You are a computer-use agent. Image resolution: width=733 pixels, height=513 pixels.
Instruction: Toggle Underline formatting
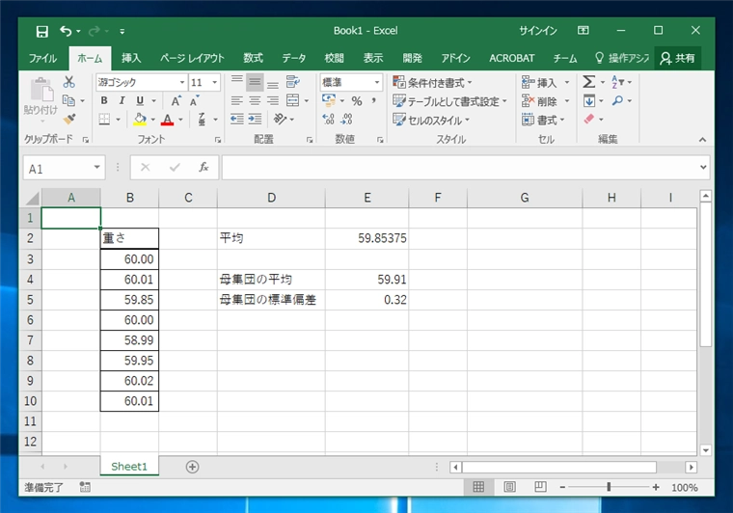[140, 100]
